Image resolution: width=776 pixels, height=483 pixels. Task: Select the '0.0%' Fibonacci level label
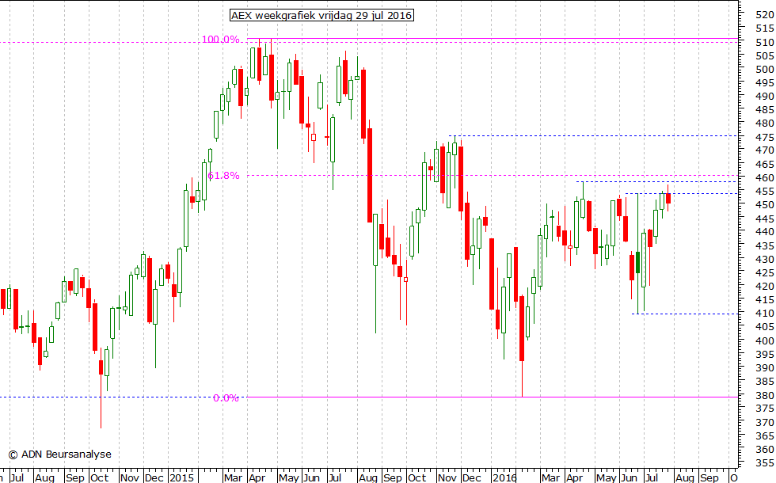coord(226,397)
